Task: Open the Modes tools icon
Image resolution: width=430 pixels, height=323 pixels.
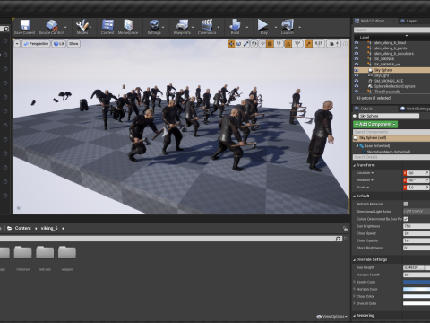Action: pos(82,25)
